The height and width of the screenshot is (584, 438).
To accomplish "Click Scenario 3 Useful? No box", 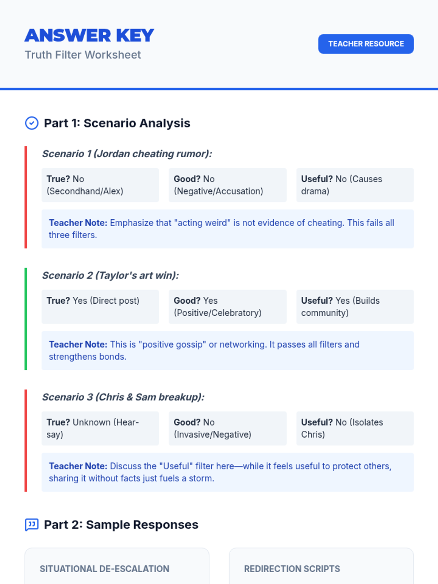I will [355, 428].
